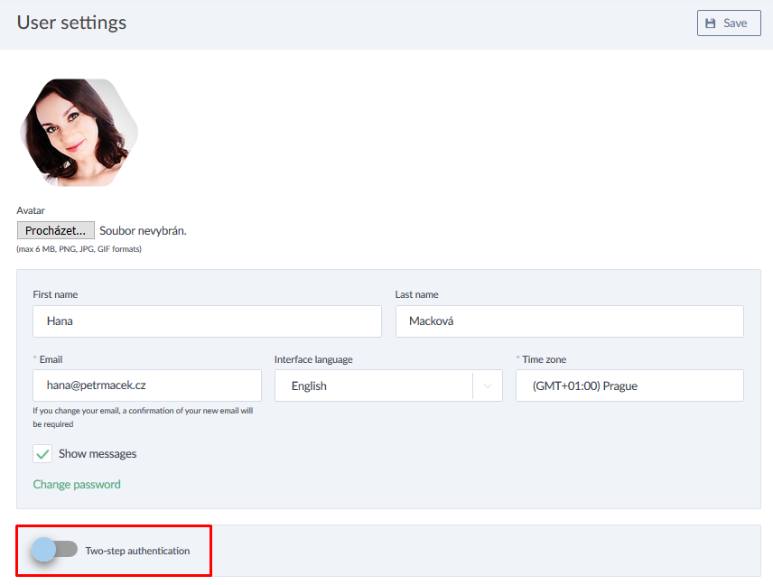The image size is (773, 585).
Task: Open the Time zone selector showing Prague
Action: pos(629,385)
